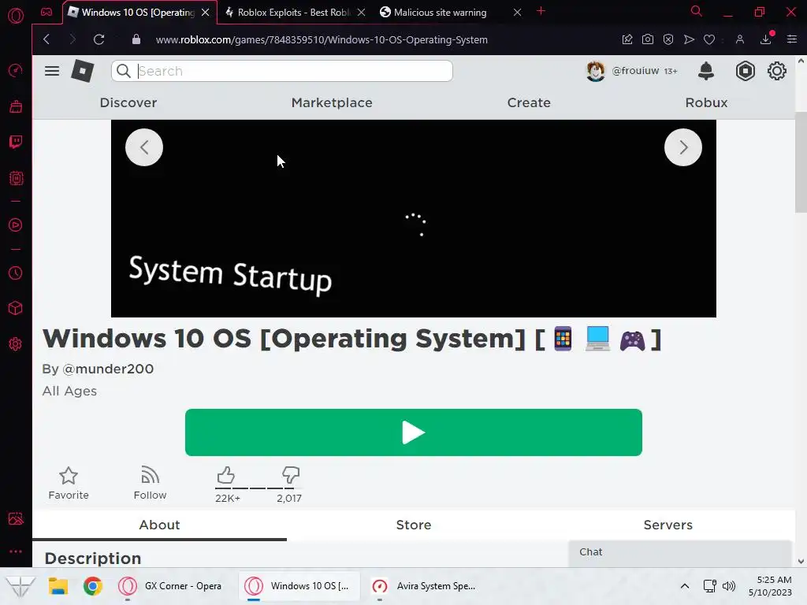Image resolution: width=807 pixels, height=605 pixels.
Task: Open History clock icon in sidebar
Action: 16,273
